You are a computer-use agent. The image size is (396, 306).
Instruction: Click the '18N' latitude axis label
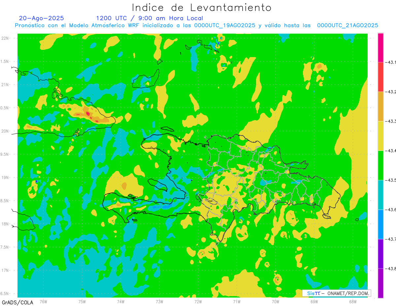[5, 224]
